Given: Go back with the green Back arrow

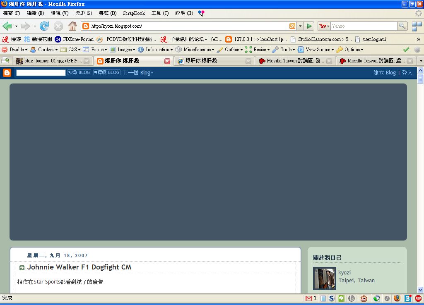Looking at the screenshot, I should (7, 26).
